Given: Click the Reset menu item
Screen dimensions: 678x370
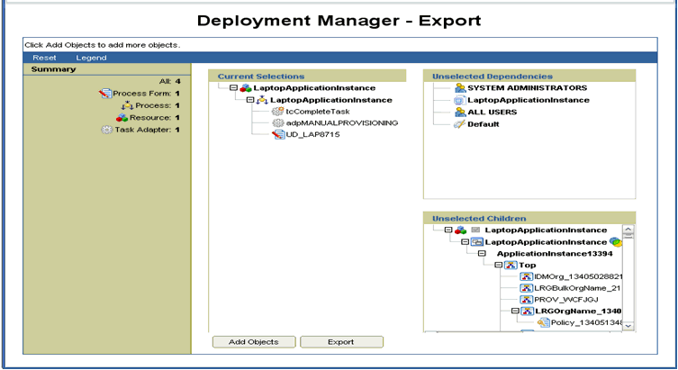Looking at the screenshot, I should (x=44, y=58).
